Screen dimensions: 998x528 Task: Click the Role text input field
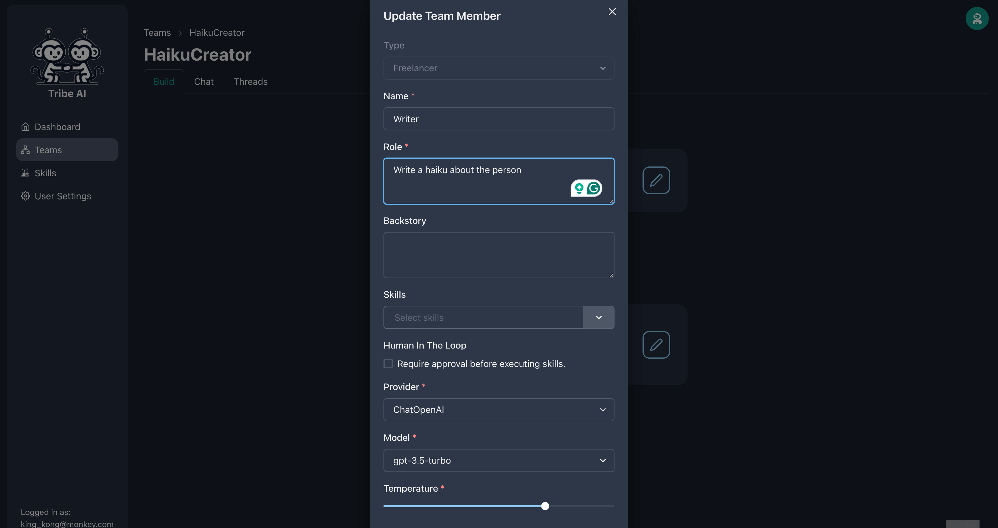click(x=498, y=181)
